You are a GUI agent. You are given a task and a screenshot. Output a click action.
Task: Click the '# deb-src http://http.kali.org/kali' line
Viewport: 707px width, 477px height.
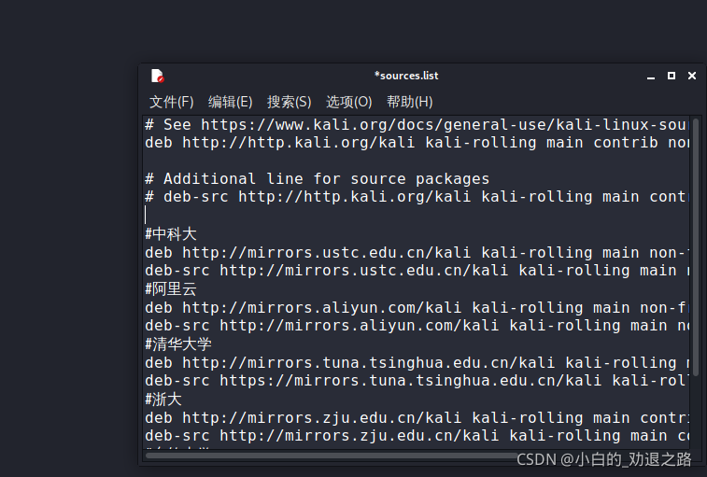[x=417, y=197]
